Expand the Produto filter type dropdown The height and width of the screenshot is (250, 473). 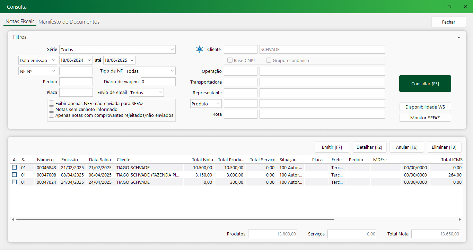click(x=218, y=104)
